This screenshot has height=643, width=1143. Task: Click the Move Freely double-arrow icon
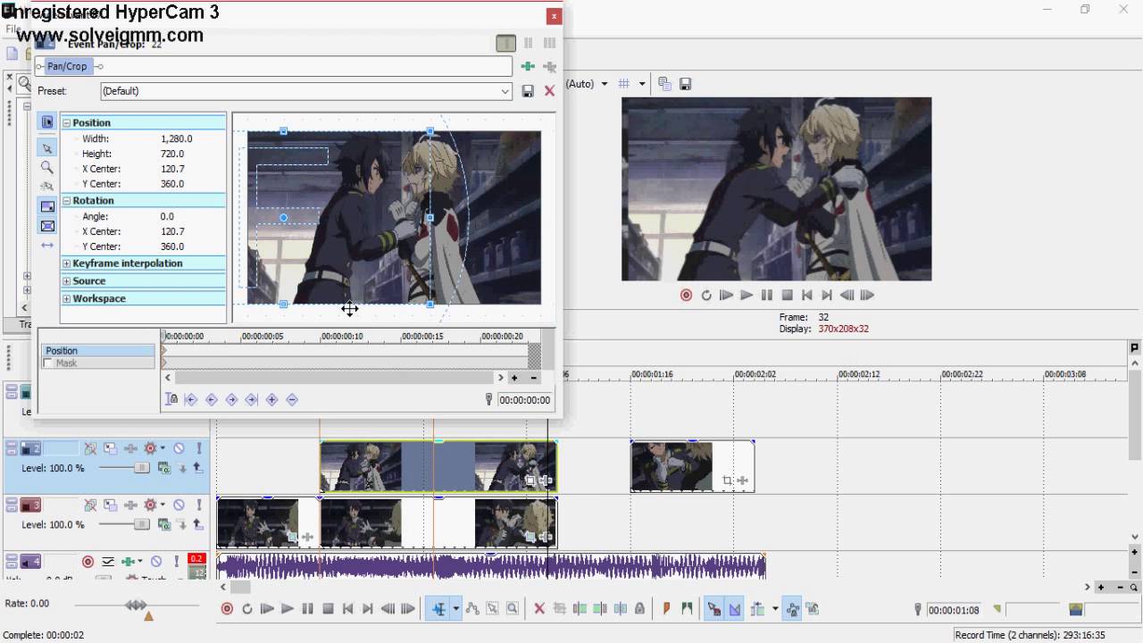click(47, 246)
